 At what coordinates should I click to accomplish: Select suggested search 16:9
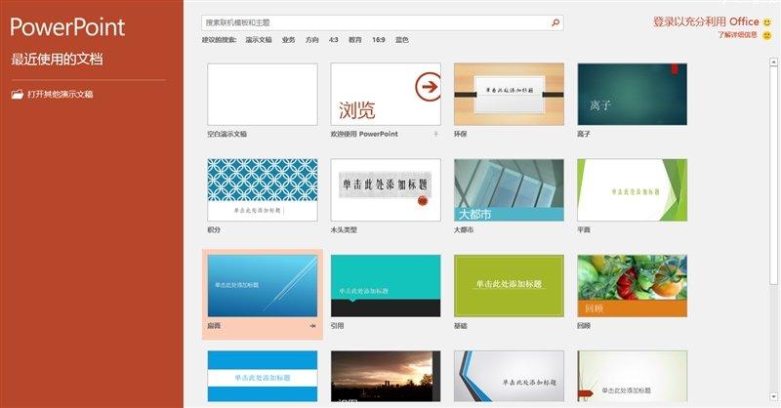(379, 40)
